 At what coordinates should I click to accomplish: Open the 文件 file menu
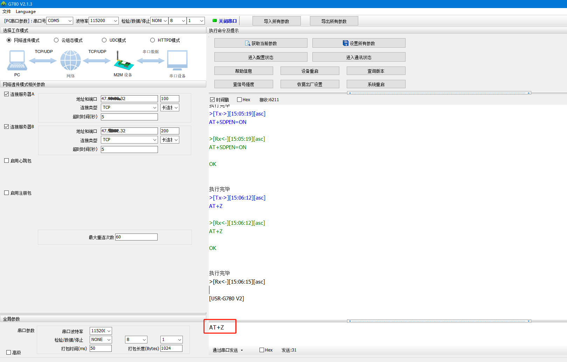[7, 12]
